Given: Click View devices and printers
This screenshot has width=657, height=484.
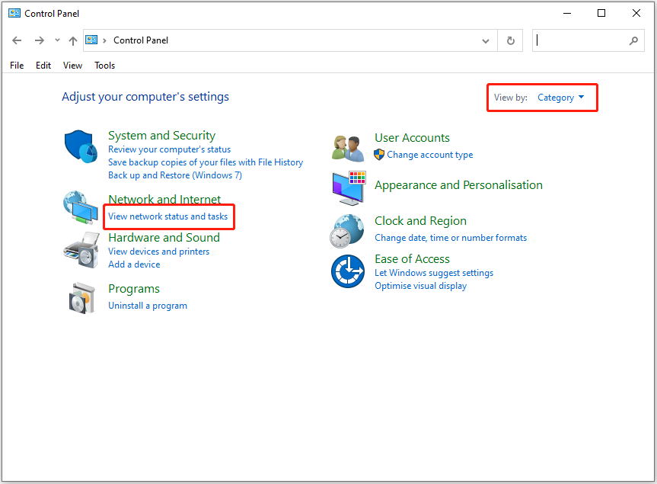Looking at the screenshot, I should (x=159, y=252).
